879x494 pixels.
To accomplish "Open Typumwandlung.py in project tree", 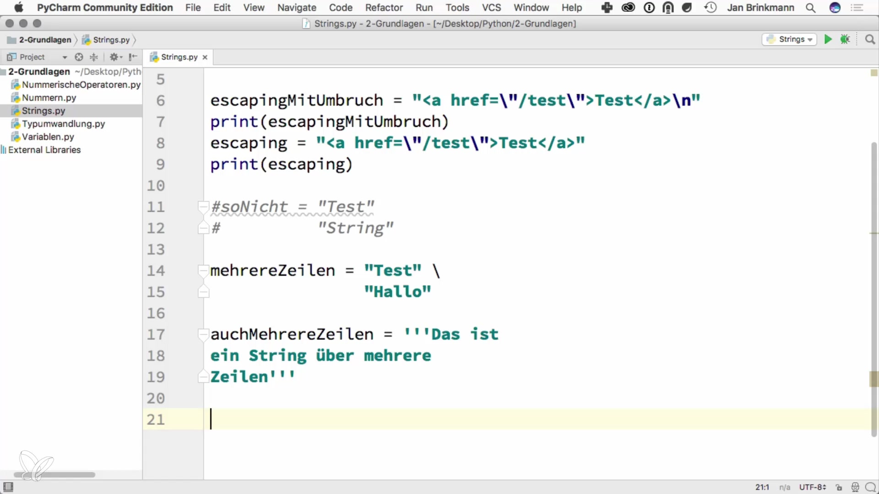I will [63, 124].
